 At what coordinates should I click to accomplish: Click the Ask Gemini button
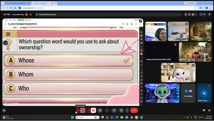[190, 3]
